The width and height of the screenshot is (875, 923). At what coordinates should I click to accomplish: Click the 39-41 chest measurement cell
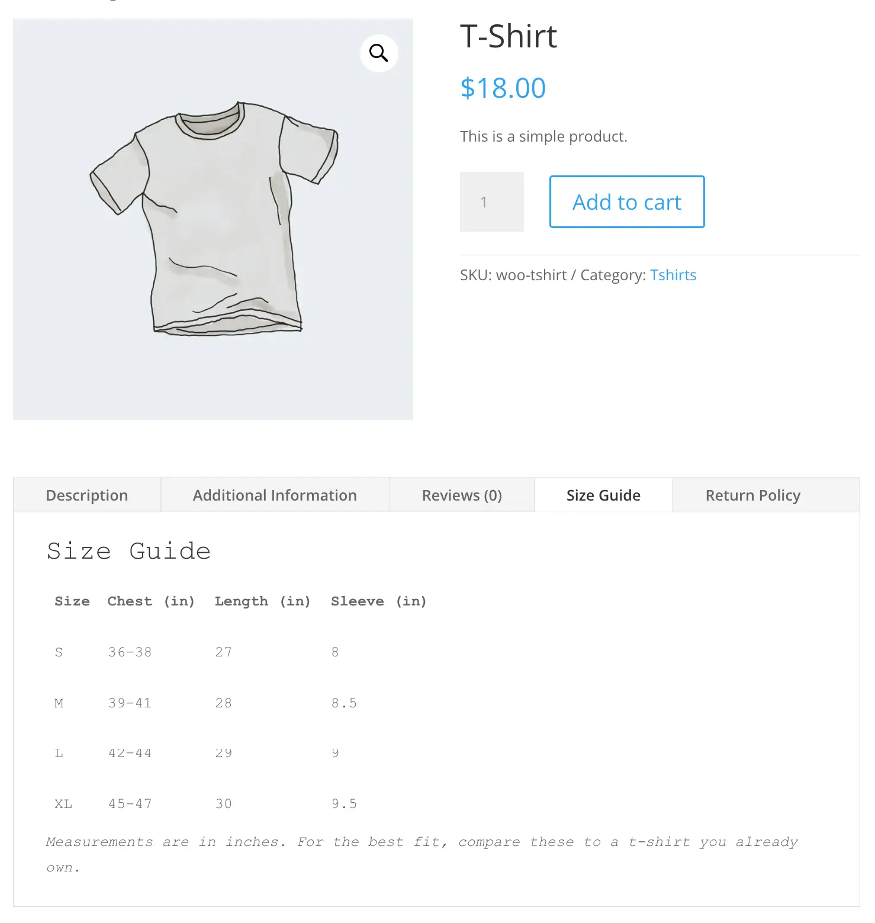pyautogui.click(x=130, y=703)
